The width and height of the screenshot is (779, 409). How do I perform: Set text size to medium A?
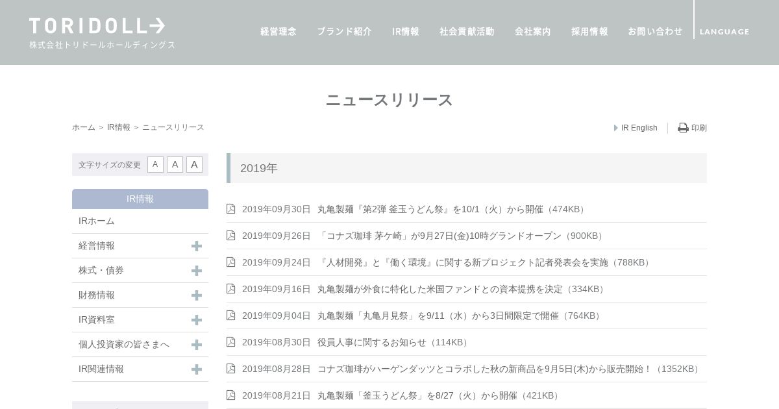[175, 165]
